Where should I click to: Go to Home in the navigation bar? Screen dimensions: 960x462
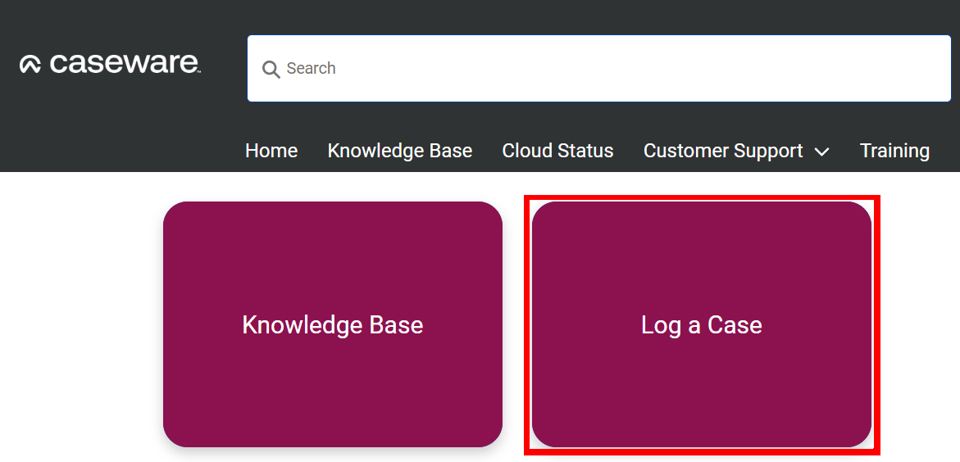coord(271,151)
